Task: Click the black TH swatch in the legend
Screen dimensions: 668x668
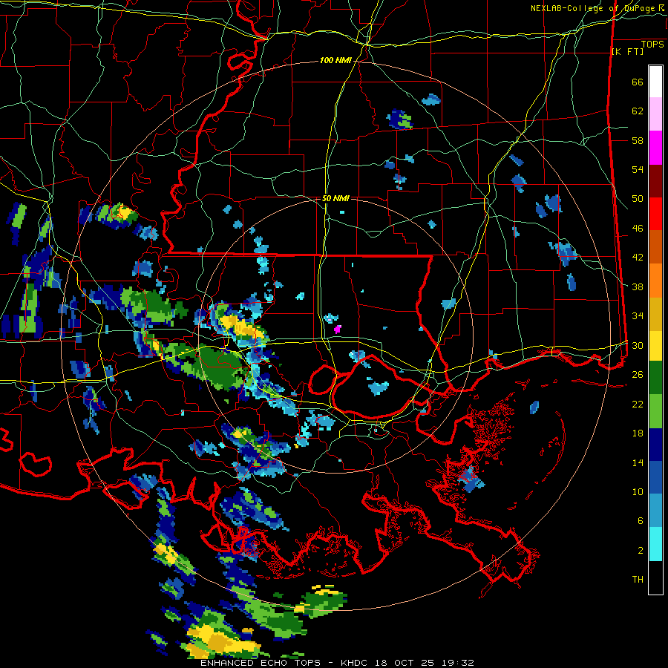Action: pyautogui.click(x=655, y=577)
